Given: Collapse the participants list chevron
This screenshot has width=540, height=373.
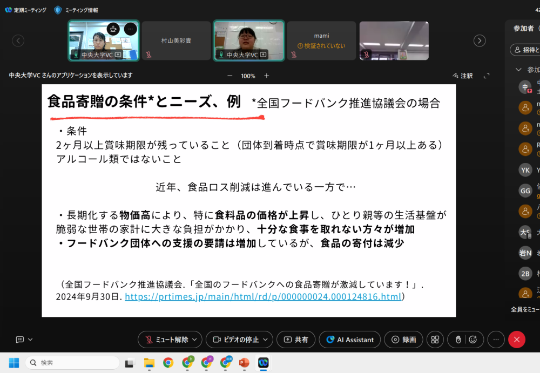Looking at the screenshot, I should pos(518,70).
